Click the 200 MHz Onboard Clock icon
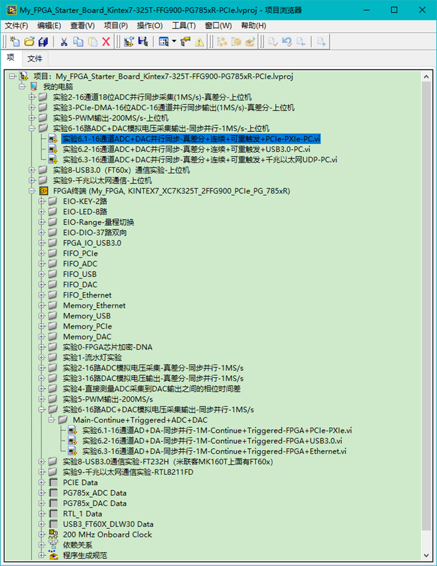437x566 pixels. (53, 534)
